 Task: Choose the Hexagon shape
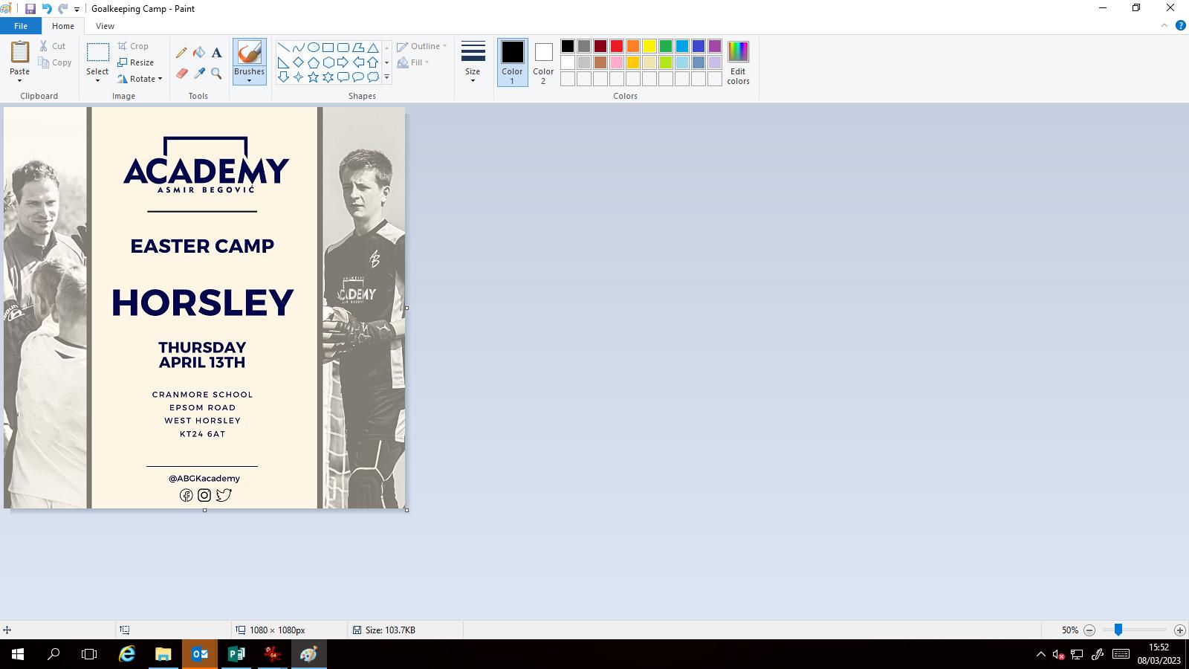328,62
